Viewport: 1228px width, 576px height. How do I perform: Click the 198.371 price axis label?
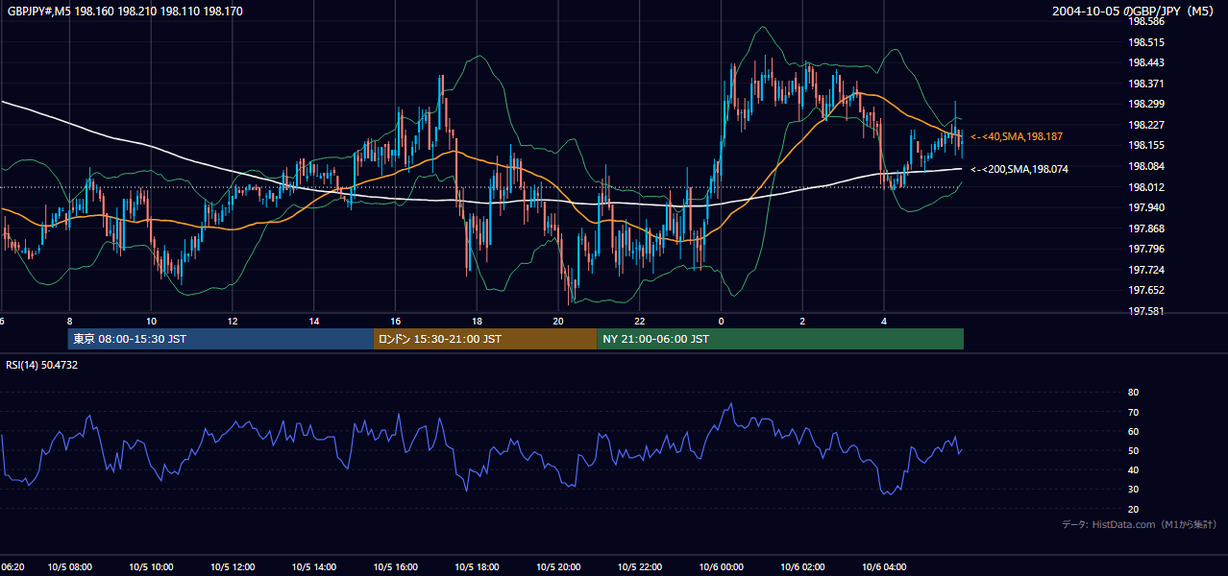(1147, 84)
